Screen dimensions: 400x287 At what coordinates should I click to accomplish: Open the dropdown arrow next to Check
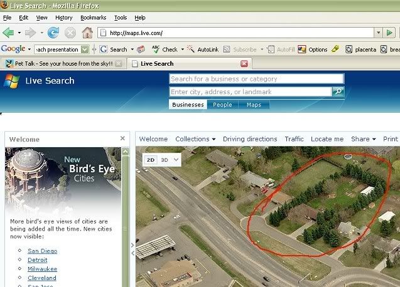coord(183,49)
